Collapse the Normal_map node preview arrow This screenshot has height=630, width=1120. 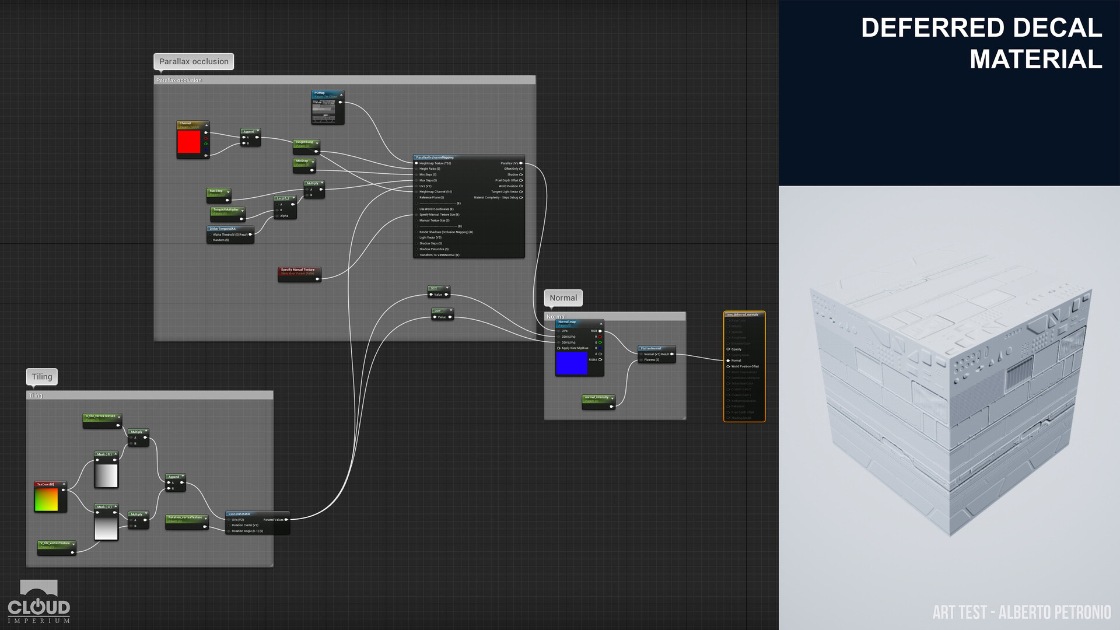[601, 323]
